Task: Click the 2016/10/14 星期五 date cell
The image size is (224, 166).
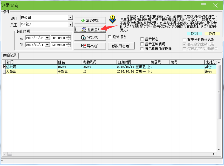Action: click(x=133, y=67)
